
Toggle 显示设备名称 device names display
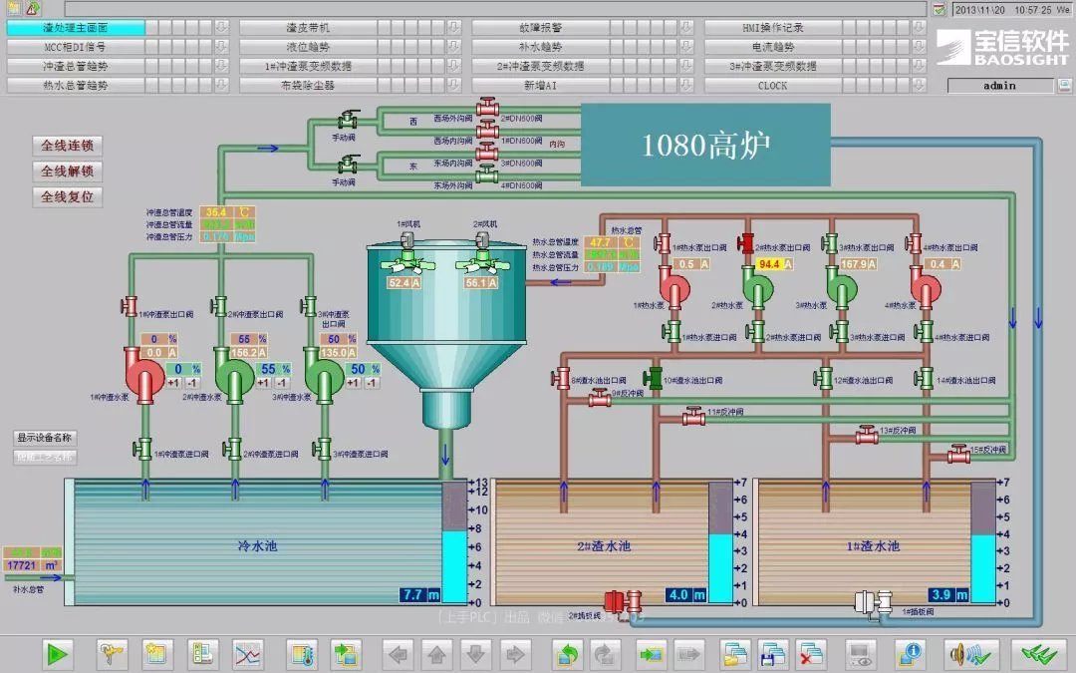(45, 438)
